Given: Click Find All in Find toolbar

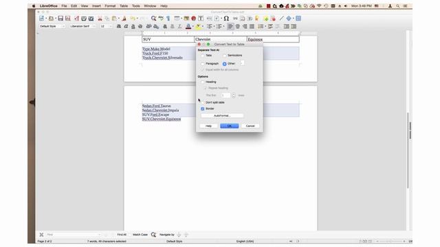Looking at the screenshot, I should 122,235.
